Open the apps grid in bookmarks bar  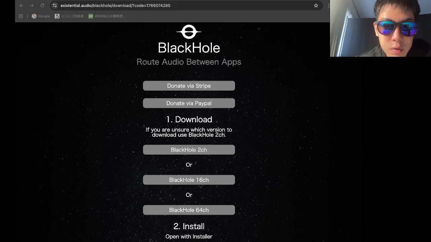[21, 16]
